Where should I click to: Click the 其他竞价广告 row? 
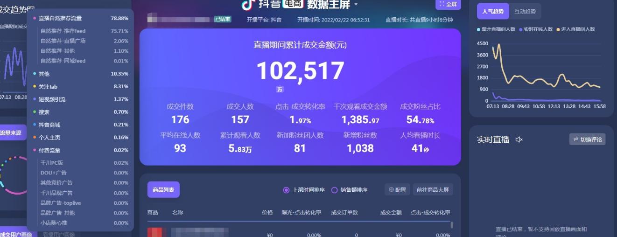click(84, 182)
